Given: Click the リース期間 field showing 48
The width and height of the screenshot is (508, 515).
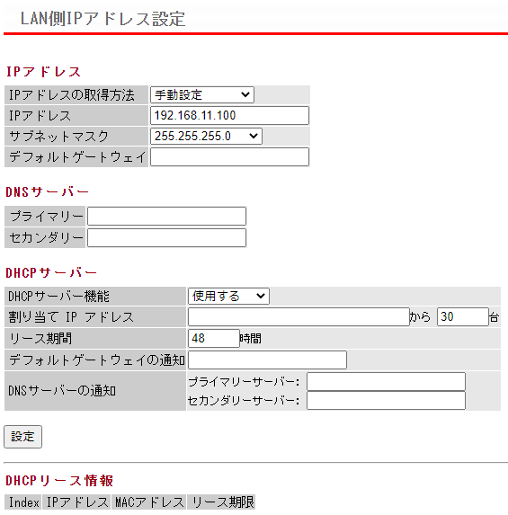Looking at the screenshot, I should coord(214,338).
